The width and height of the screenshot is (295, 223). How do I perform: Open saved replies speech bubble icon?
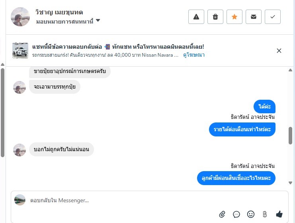click(236, 214)
